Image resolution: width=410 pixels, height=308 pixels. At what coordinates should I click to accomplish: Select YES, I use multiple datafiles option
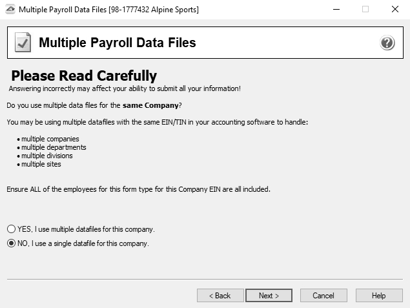click(x=81, y=229)
